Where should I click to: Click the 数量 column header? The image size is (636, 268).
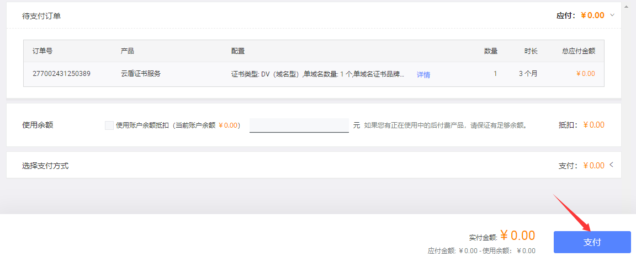[x=490, y=51]
